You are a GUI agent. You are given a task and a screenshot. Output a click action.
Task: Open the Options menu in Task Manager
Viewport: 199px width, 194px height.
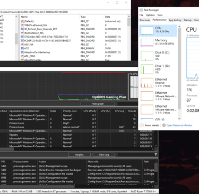pyautogui.click(x=150, y=15)
